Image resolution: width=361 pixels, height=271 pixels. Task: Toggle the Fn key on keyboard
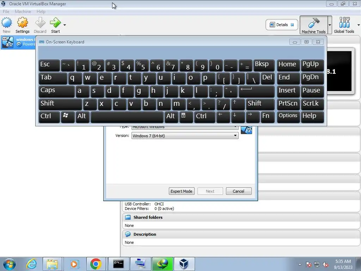[268, 117]
